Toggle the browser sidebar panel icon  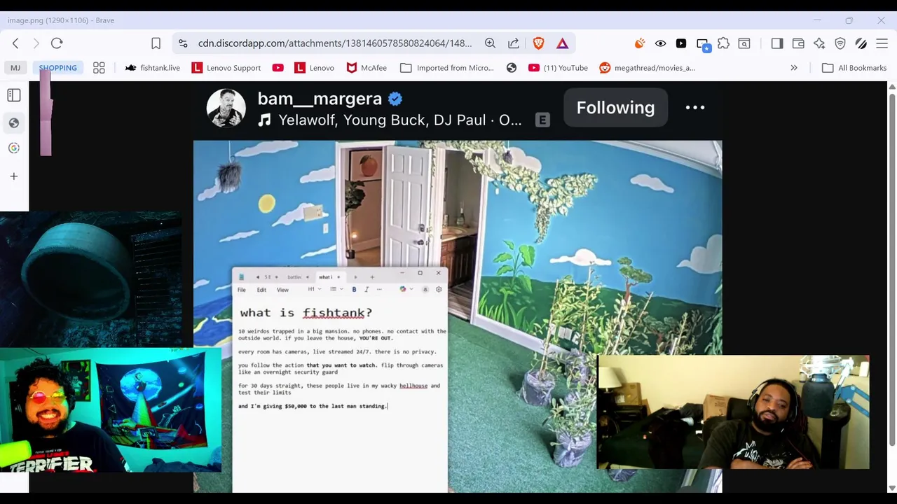pyautogui.click(x=777, y=43)
